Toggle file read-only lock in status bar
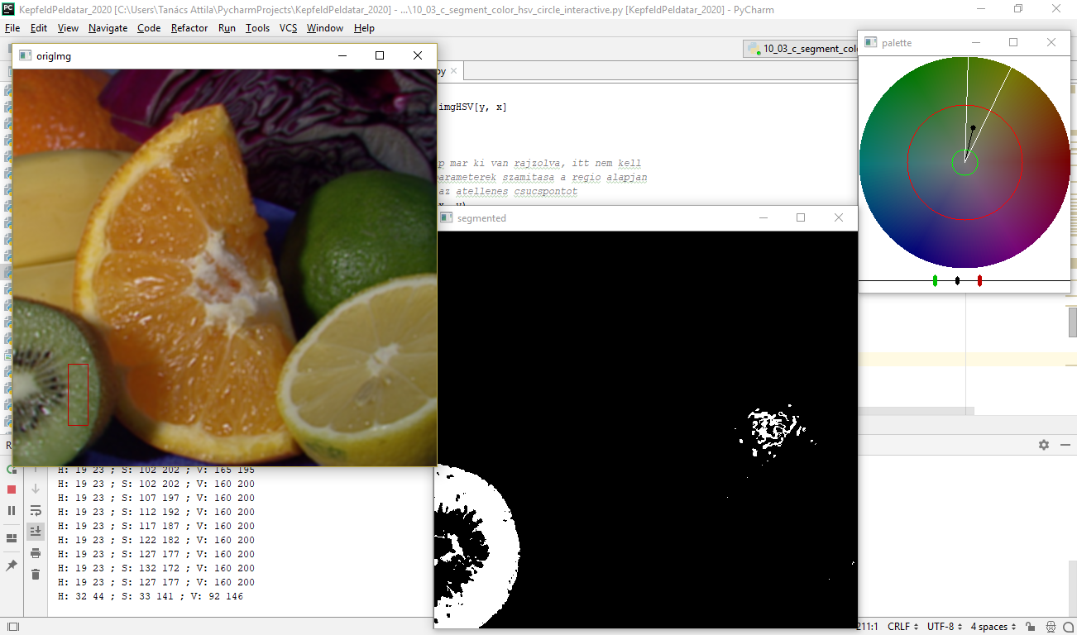This screenshot has height=635, width=1077. tap(1030, 627)
